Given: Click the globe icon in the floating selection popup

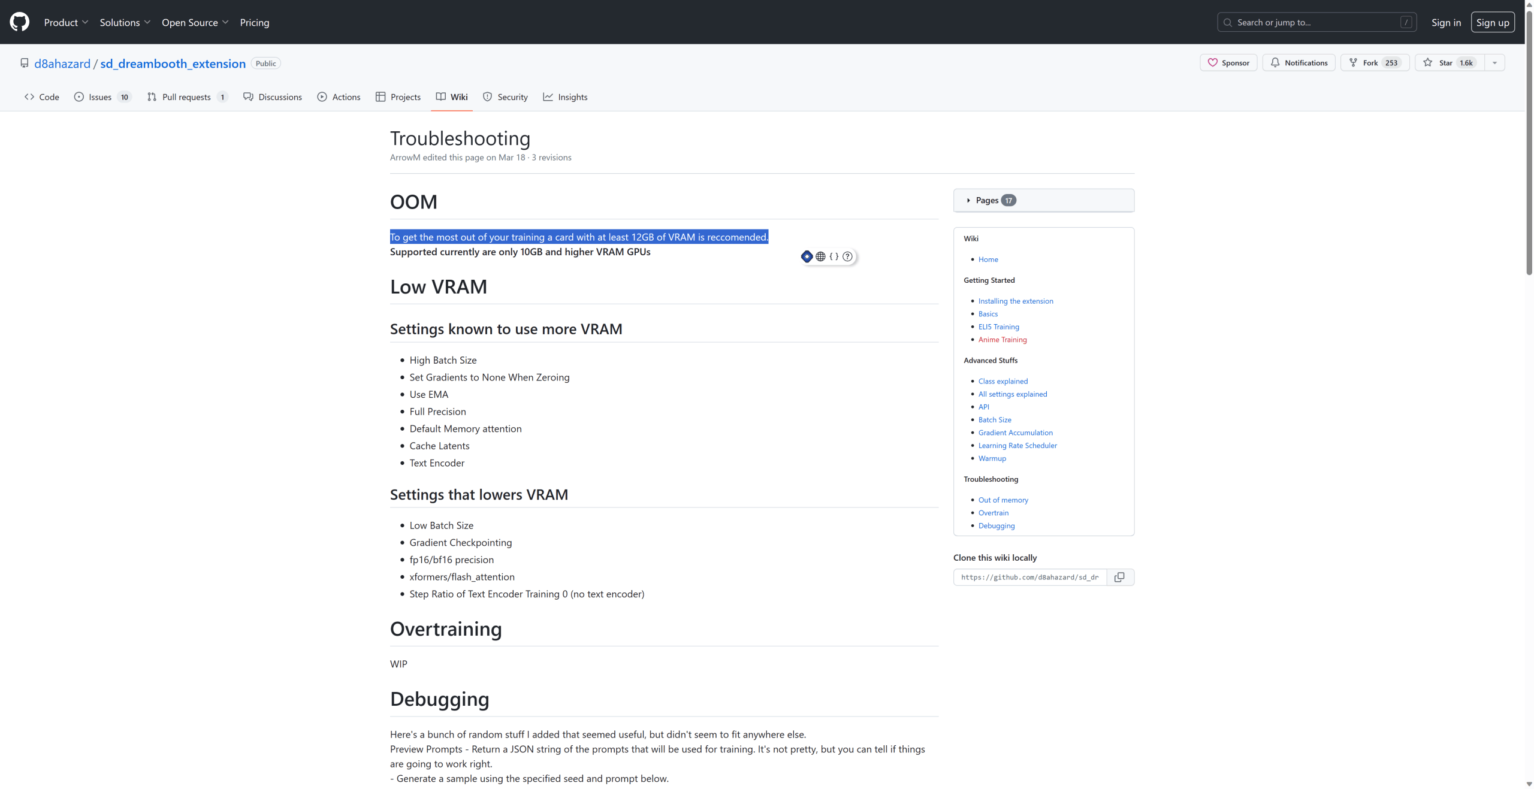Looking at the screenshot, I should pos(820,256).
